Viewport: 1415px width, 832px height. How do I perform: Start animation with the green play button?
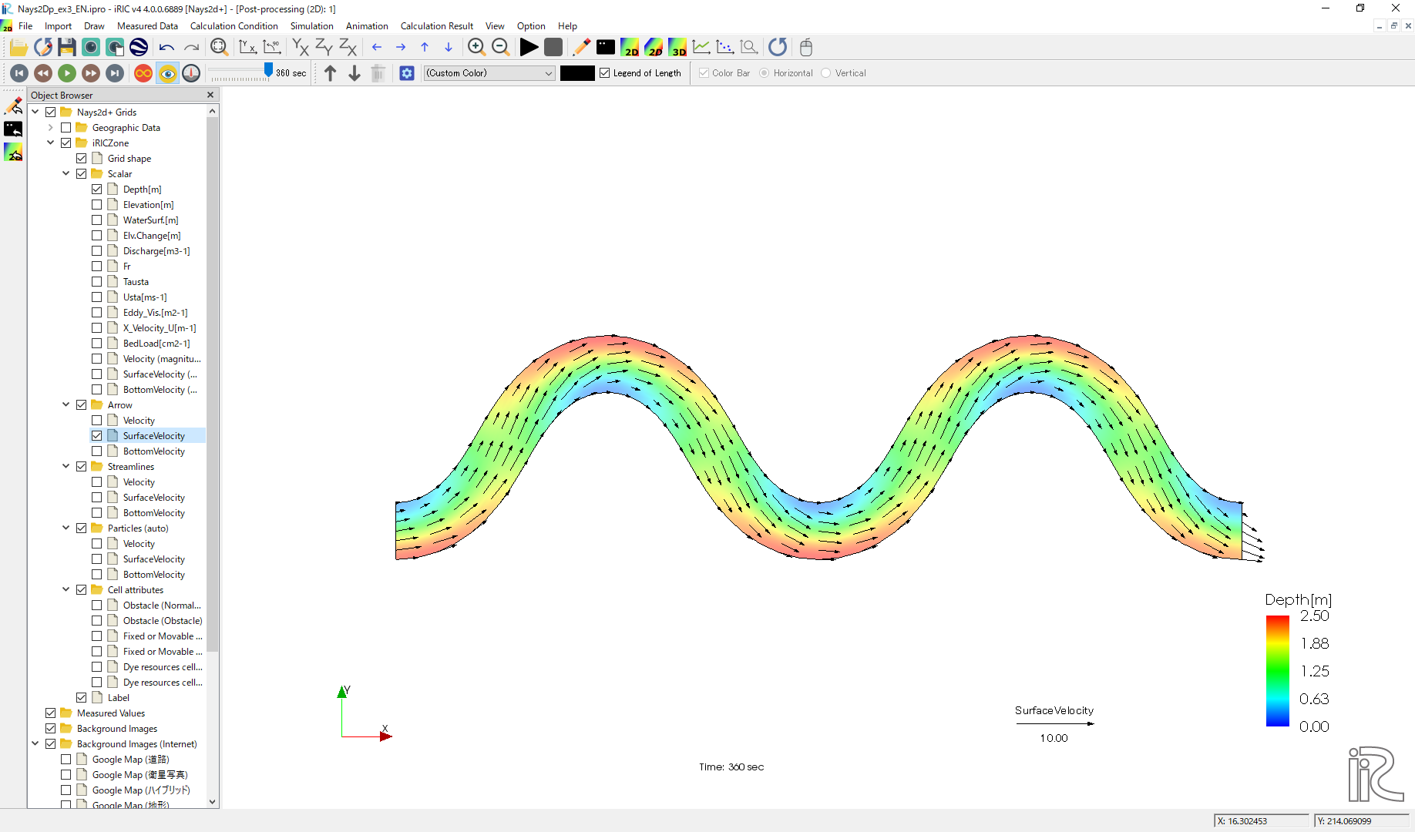67,73
